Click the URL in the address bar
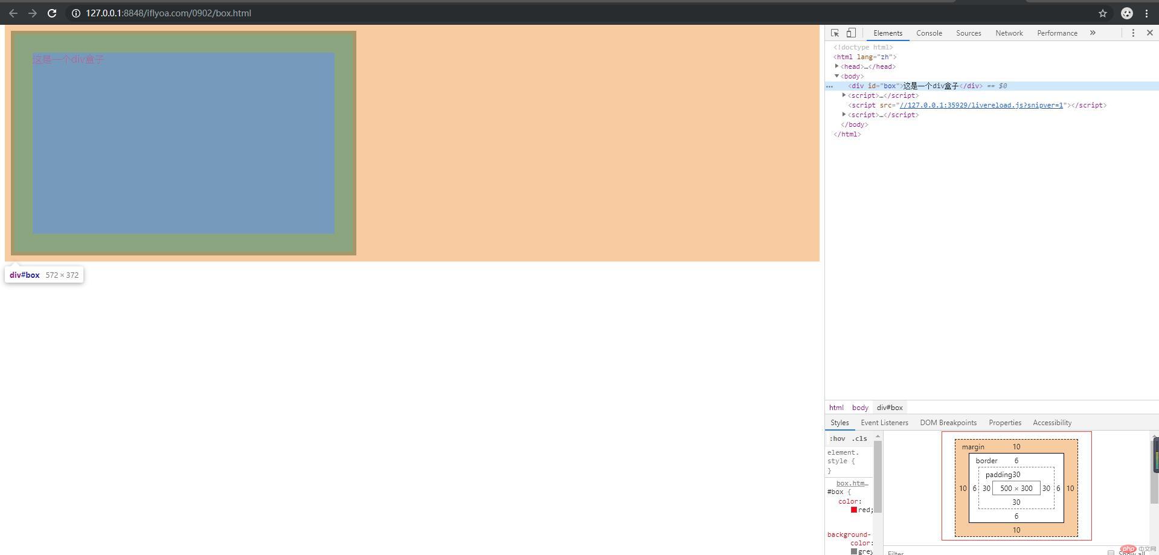The image size is (1159, 555). point(169,13)
